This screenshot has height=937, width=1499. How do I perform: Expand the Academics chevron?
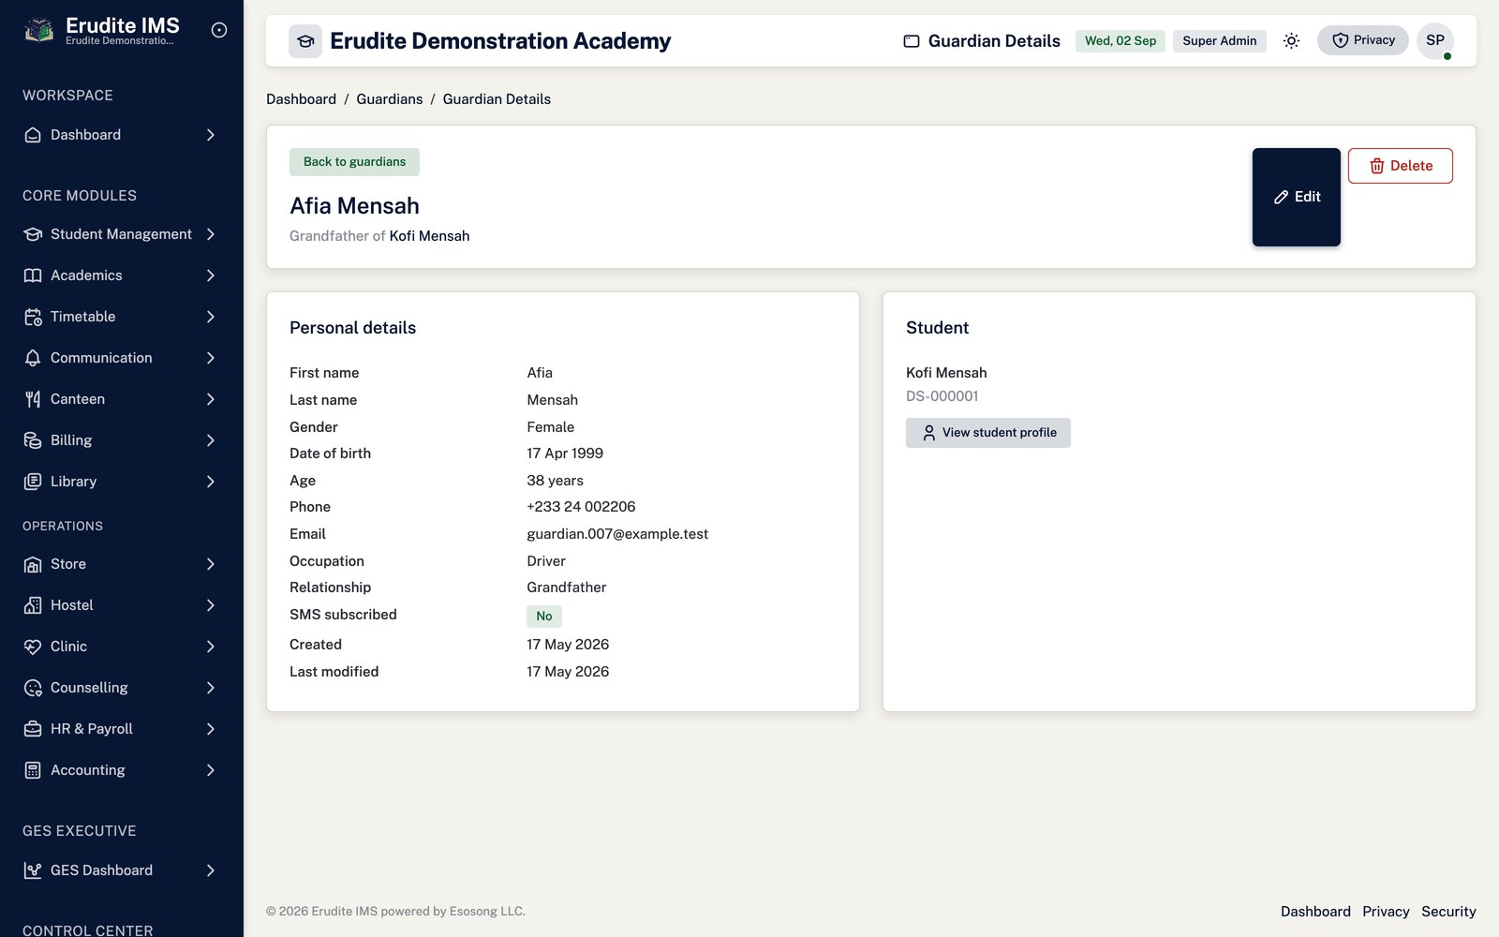(x=211, y=275)
